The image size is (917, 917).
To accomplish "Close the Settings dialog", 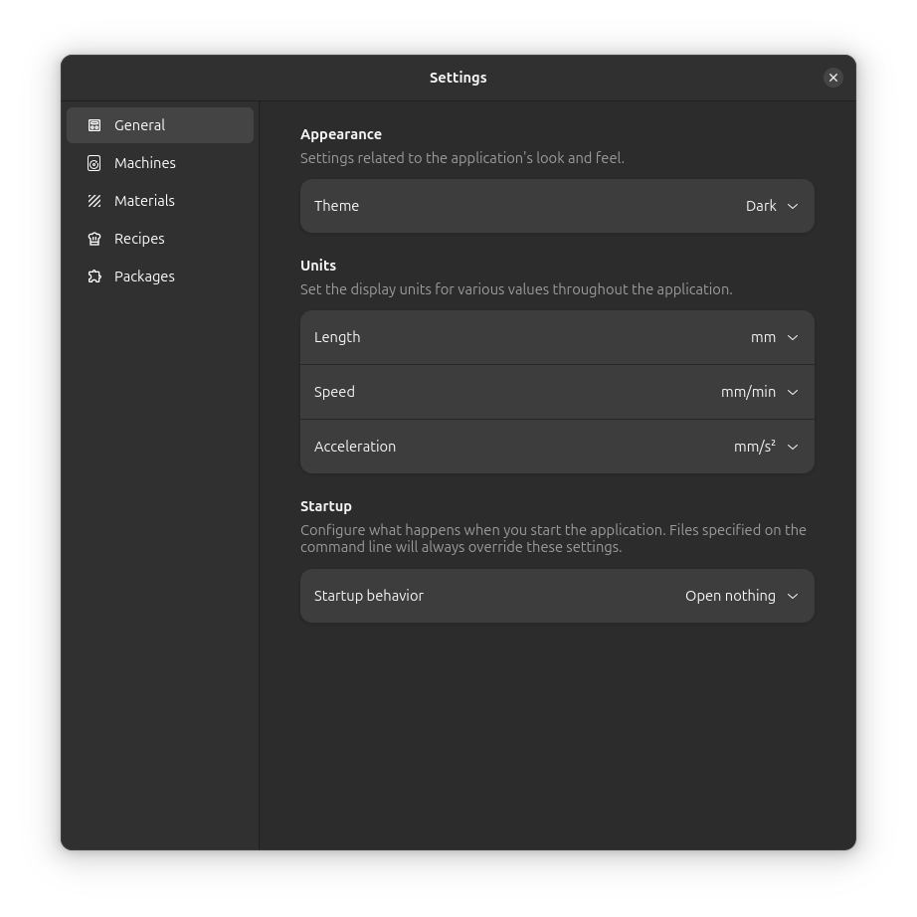I will [833, 78].
